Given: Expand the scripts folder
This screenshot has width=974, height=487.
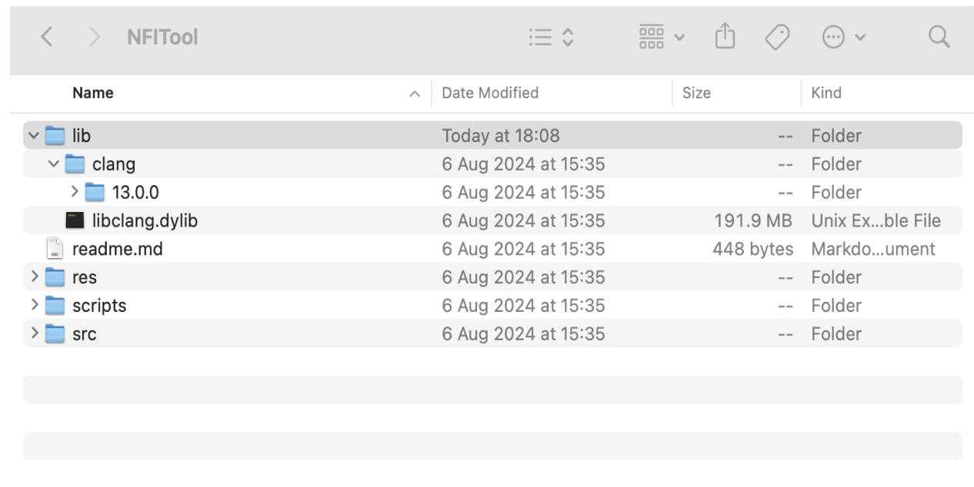Looking at the screenshot, I should point(34,305).
